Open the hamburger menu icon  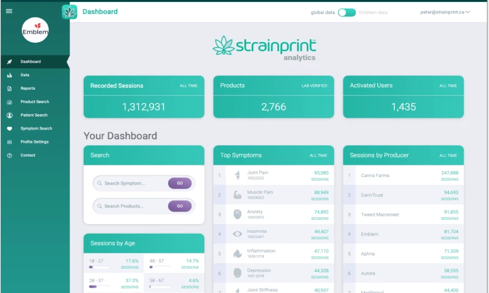coord(9,11)
